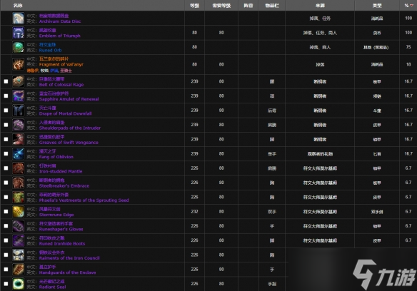Select the Handguards of the Enclave checkbox
Screen dimensions: 417x291
point(6,269)
